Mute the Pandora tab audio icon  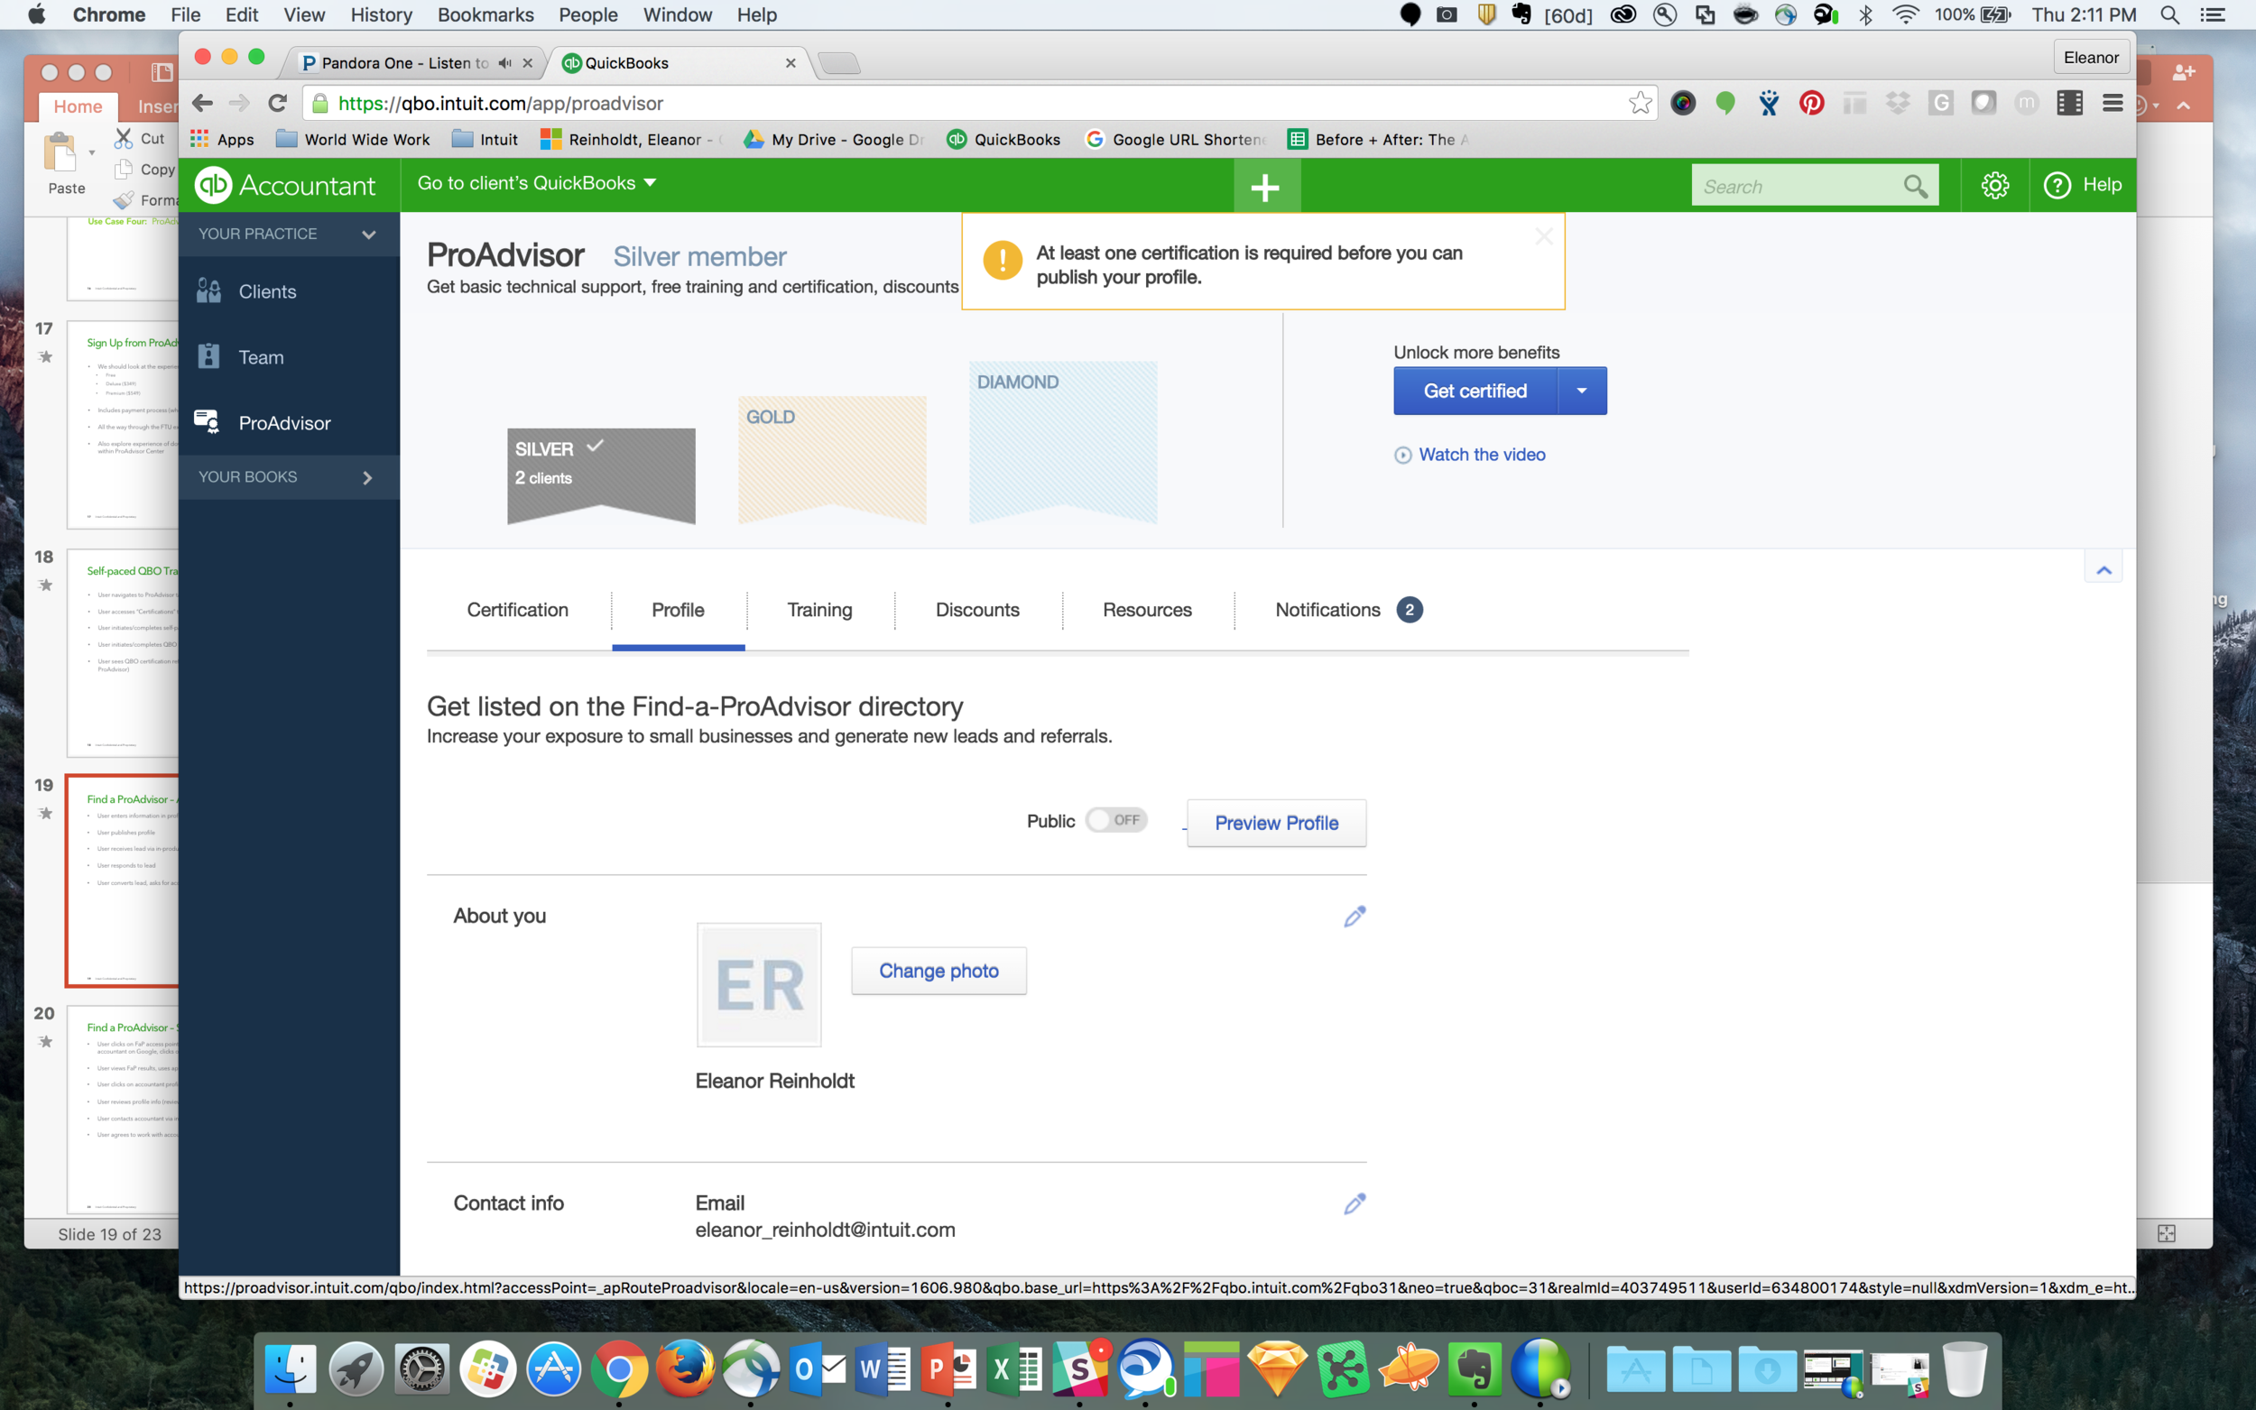click(504, 62)
